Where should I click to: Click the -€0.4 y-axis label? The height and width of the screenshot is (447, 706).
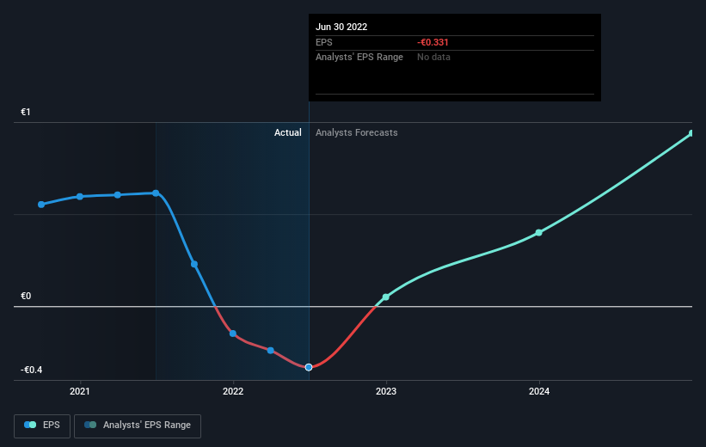pyautogui.click(x=32, y=370)
